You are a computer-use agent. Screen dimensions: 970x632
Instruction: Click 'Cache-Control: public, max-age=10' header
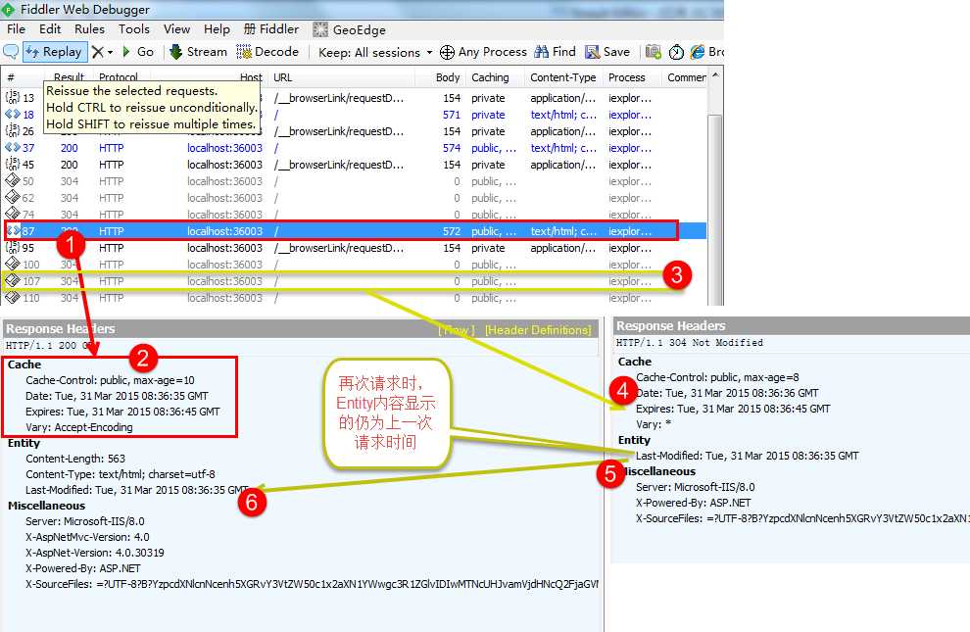click(x=110, y=380)
